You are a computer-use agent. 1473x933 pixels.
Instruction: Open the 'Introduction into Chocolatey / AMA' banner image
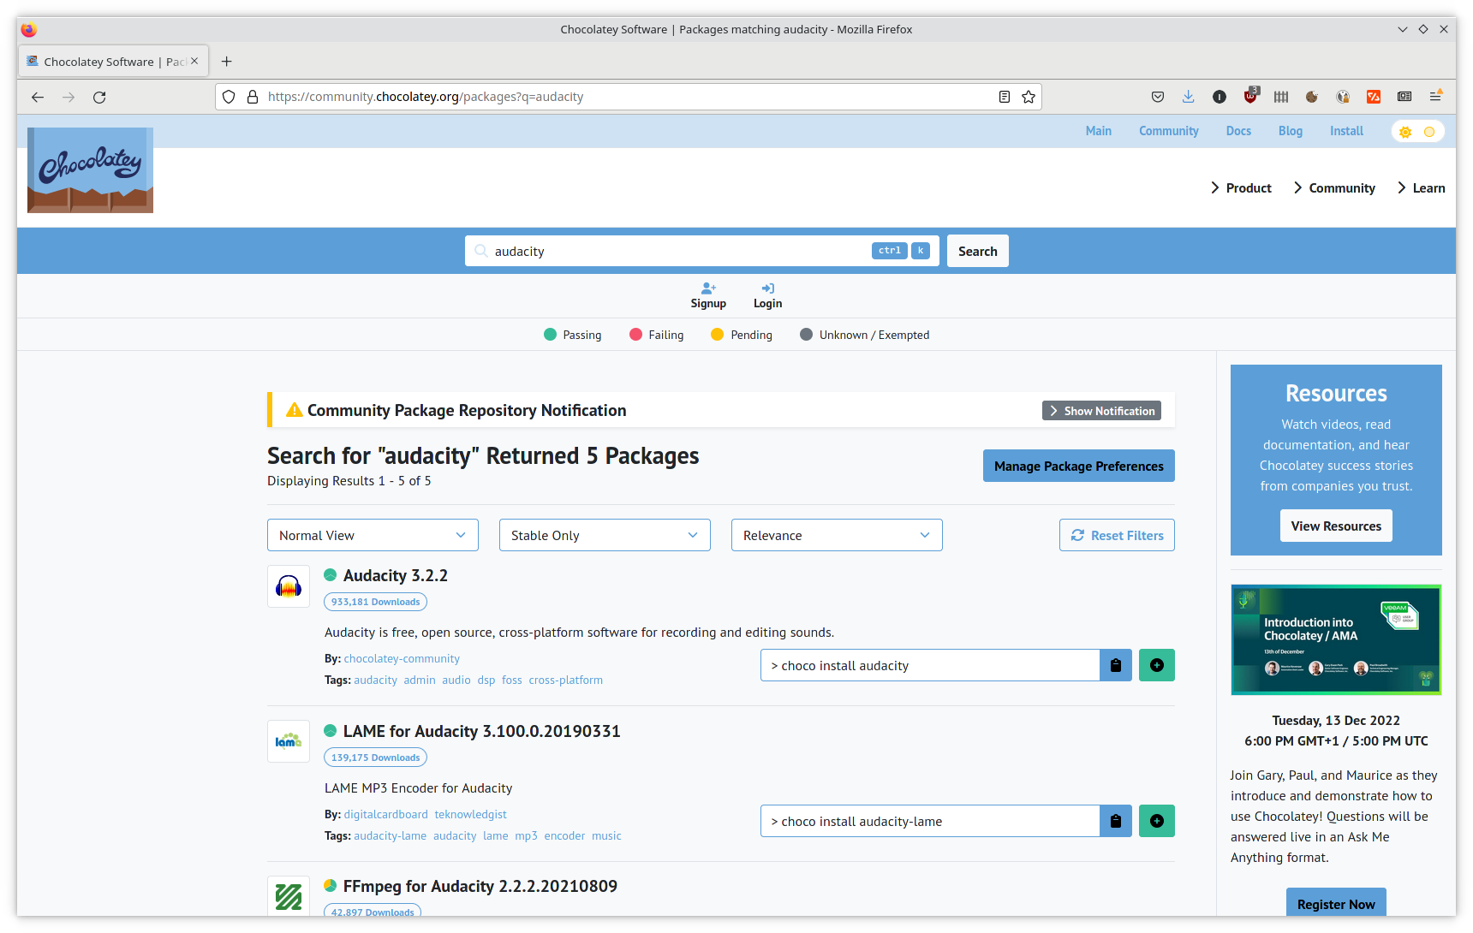(1336, 639)
